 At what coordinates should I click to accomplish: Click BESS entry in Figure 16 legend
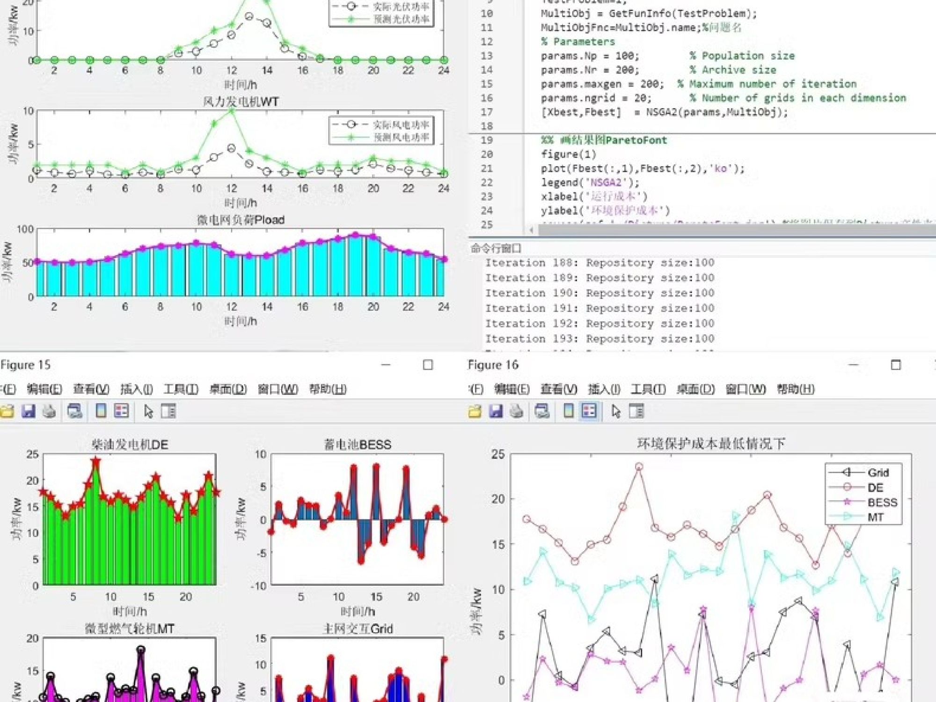[863, 502]
